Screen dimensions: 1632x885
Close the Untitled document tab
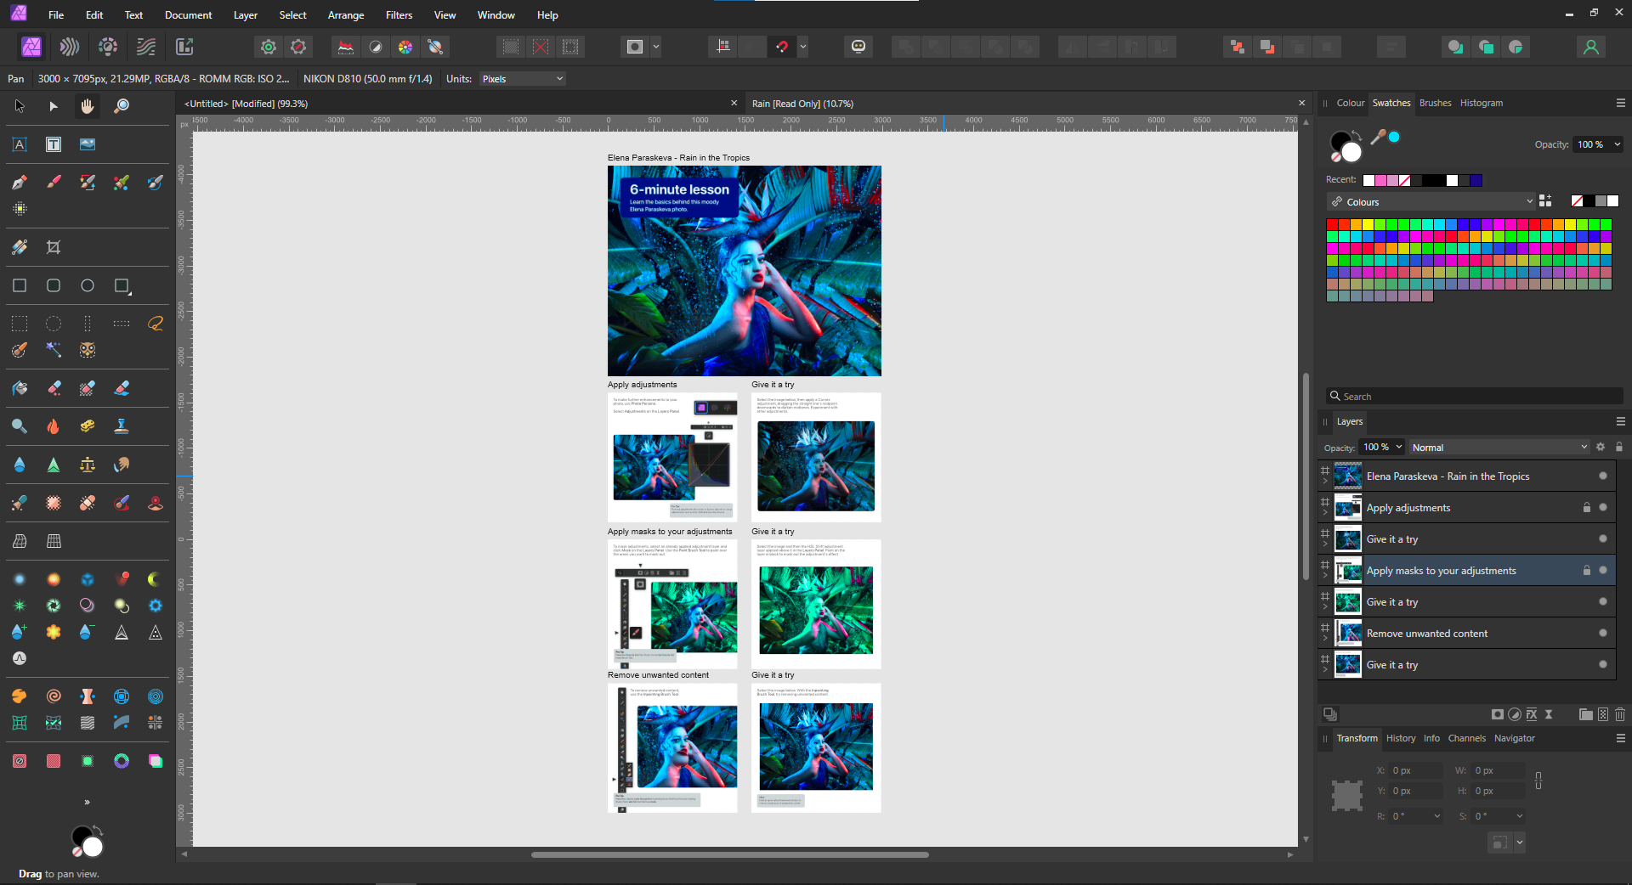(734, 103)
